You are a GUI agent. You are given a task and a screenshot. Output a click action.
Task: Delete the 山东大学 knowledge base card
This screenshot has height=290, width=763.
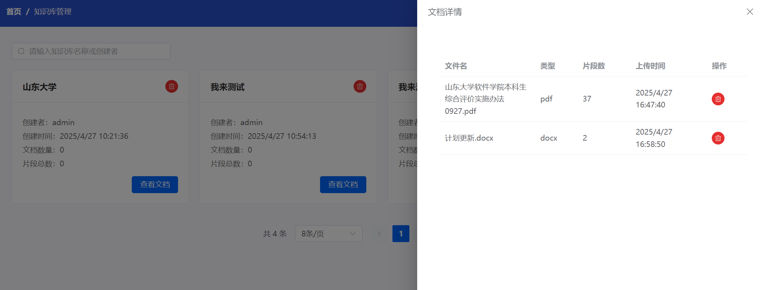point(172,86)
